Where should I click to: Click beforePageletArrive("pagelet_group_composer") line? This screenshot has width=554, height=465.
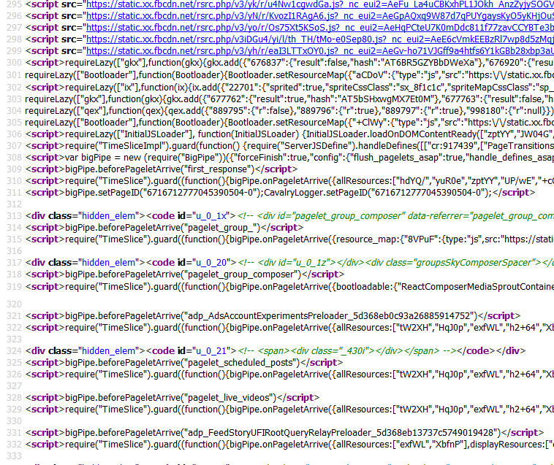point(185,274)
